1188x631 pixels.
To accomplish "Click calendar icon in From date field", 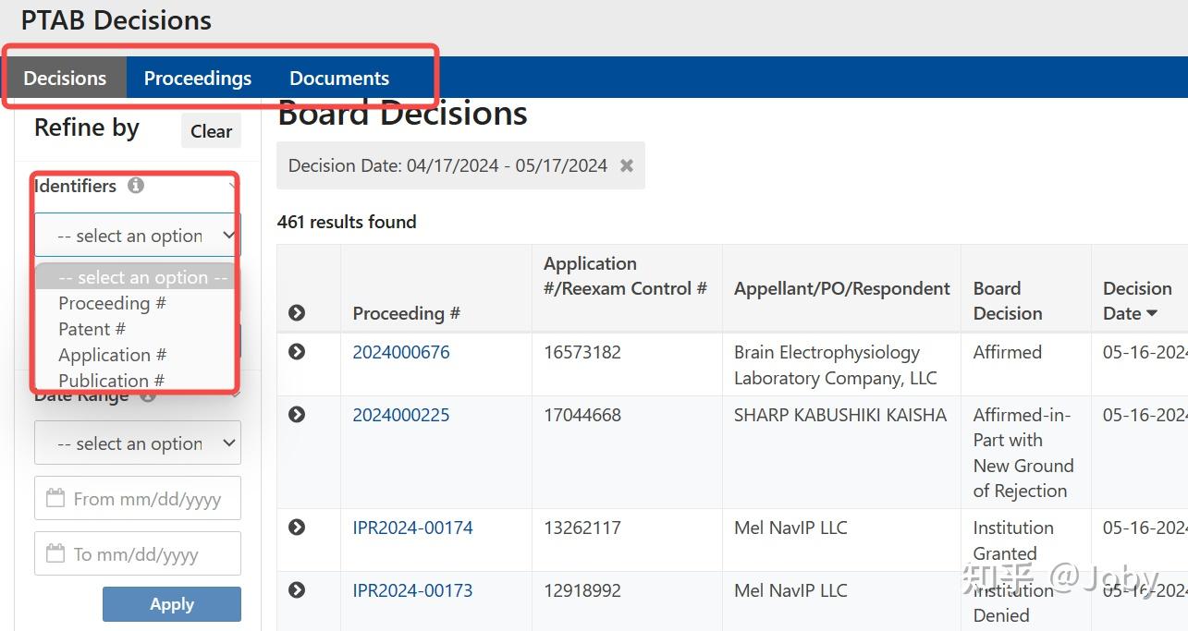I will [x=55, y=499].
